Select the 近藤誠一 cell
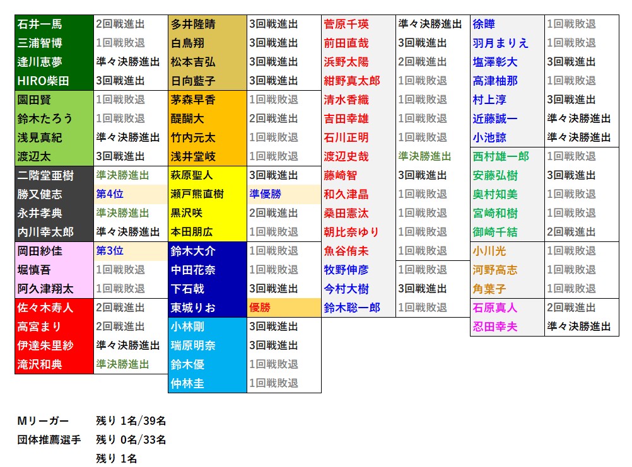Viewport: 632px width, 467px height. coord(508,118)
